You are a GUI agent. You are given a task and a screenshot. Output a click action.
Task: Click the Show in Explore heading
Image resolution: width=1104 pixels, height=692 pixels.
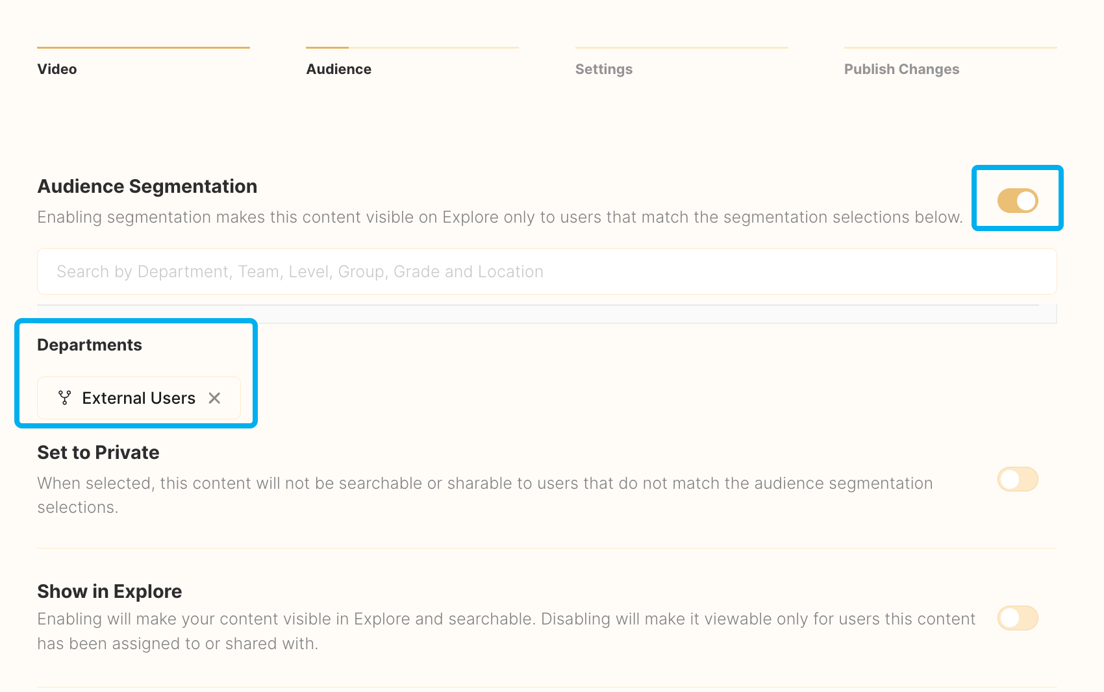click(x=110, y=591)
